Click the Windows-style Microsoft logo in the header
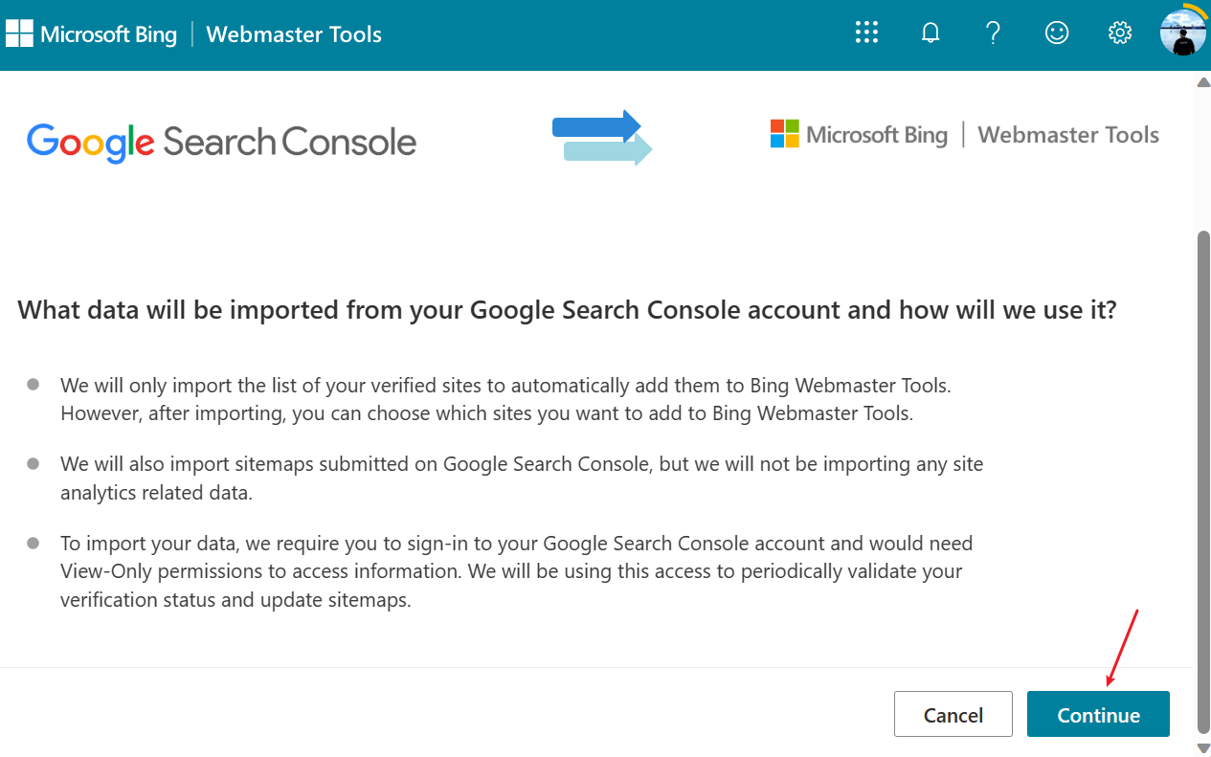 19,34
